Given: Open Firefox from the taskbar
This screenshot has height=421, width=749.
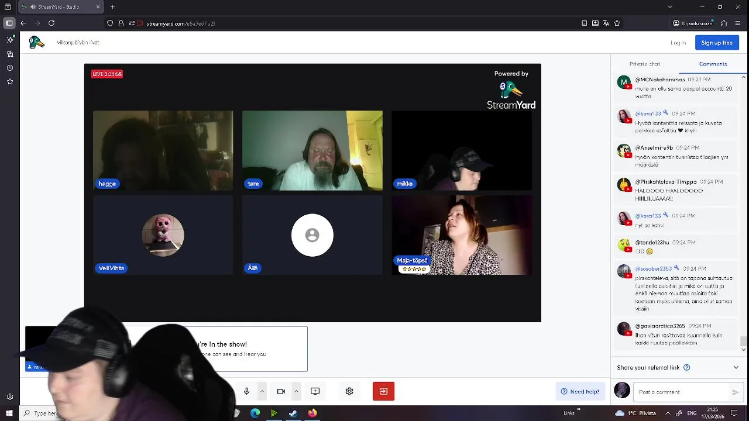Looking at the screenshot, I should click(x=312, y=413).
